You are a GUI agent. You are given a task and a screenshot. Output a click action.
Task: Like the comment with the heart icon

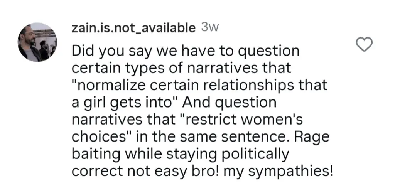(x=364, y=44)
